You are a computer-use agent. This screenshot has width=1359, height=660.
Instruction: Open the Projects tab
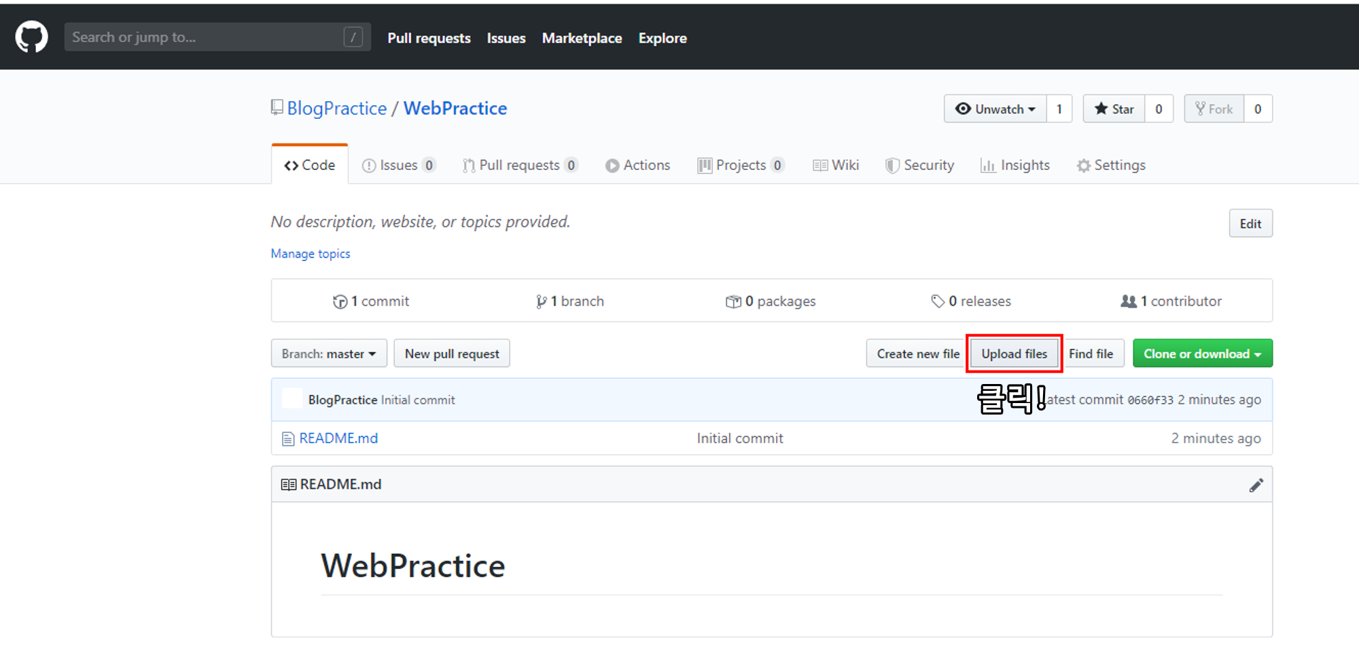[x=741, y=165]
